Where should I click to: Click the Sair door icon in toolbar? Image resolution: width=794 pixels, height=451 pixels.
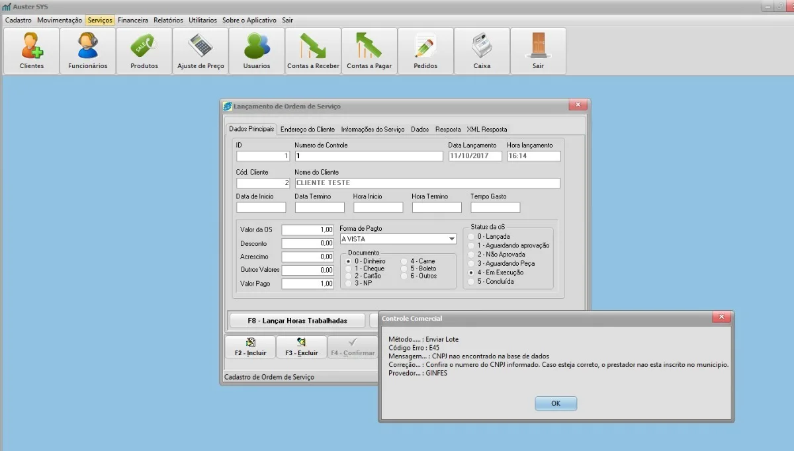pyautogui.click(x=538, y=51)
